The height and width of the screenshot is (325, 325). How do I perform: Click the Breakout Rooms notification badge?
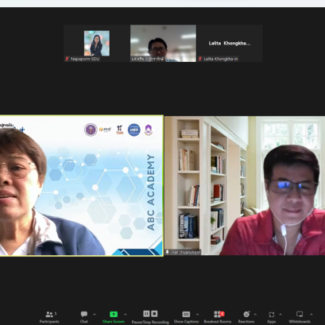[x=222, y=314]
